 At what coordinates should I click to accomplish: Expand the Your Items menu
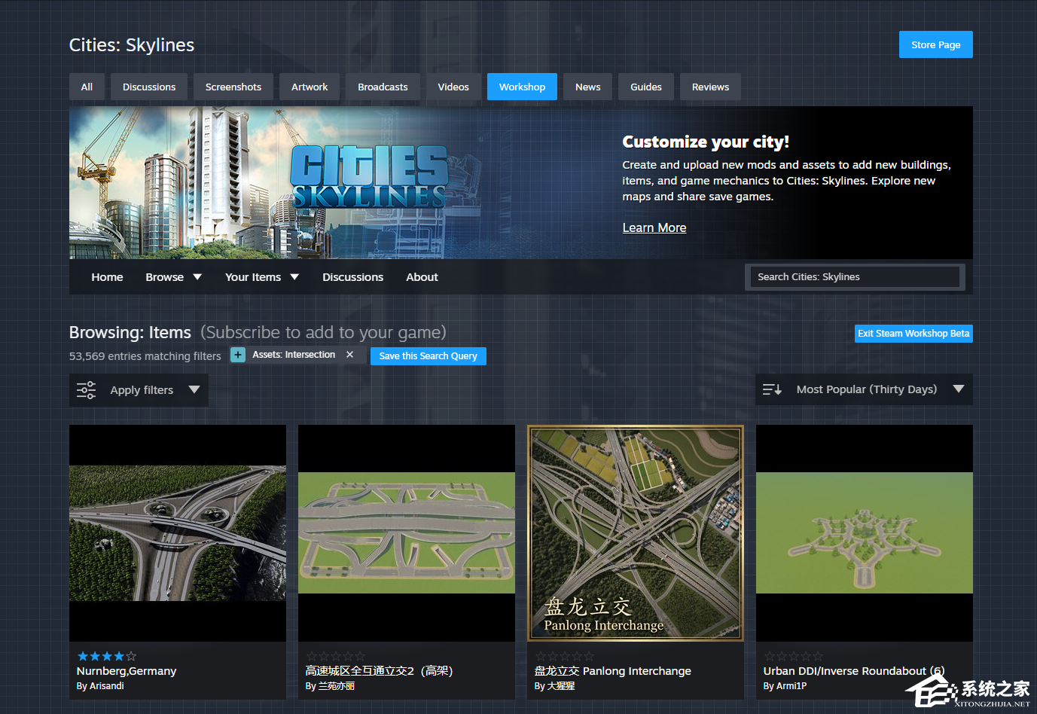point(262,277)
